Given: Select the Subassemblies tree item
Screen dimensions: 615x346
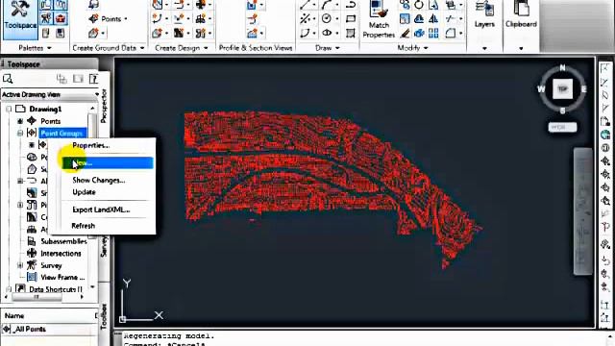Looking at the screenshot, I should [63, 241].
